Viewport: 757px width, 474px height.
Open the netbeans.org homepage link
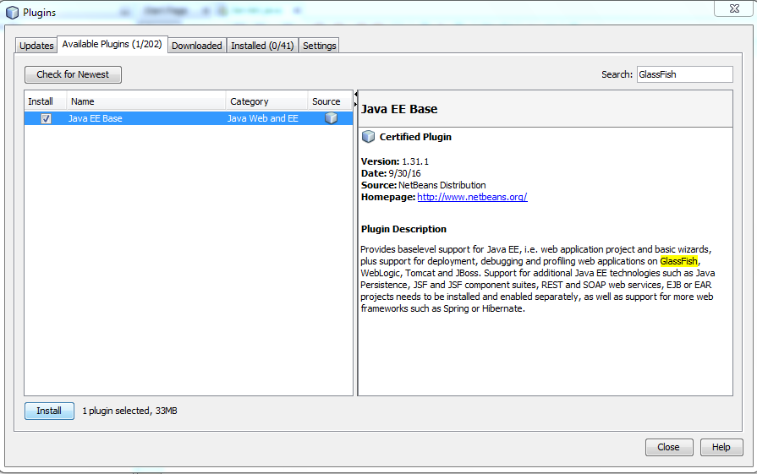472,197
